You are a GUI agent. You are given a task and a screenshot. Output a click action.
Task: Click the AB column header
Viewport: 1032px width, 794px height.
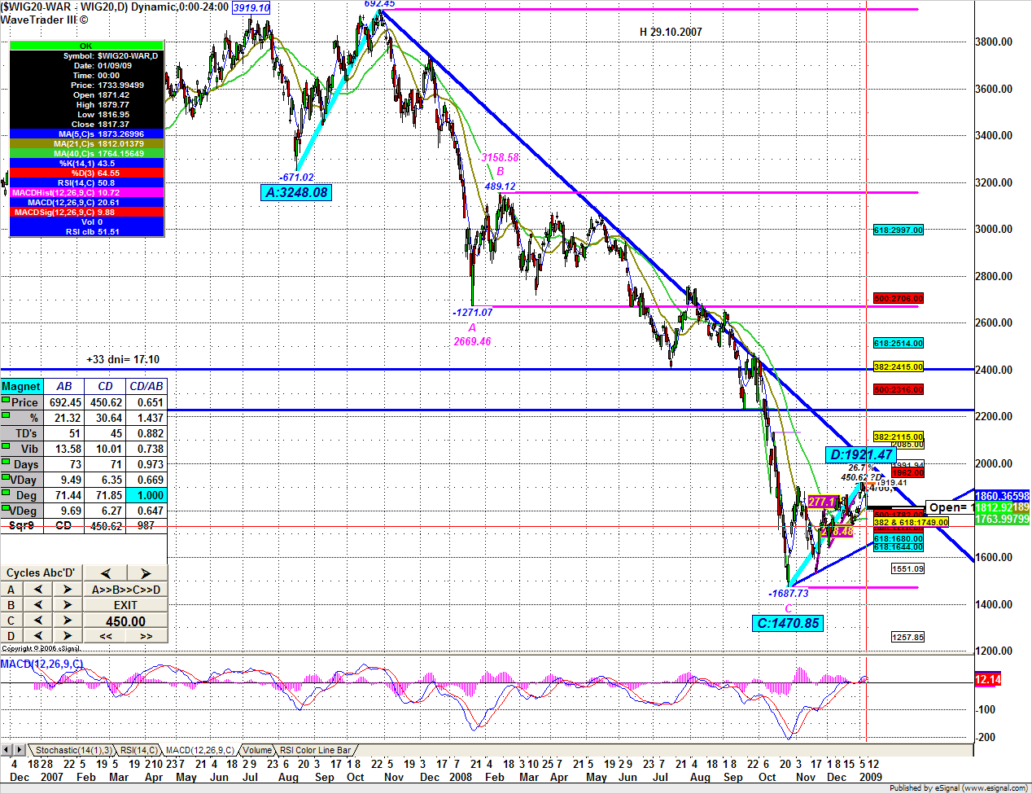coord(63,386)
